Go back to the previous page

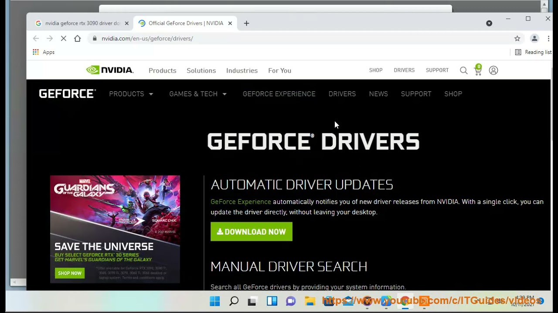coord(36,39)
